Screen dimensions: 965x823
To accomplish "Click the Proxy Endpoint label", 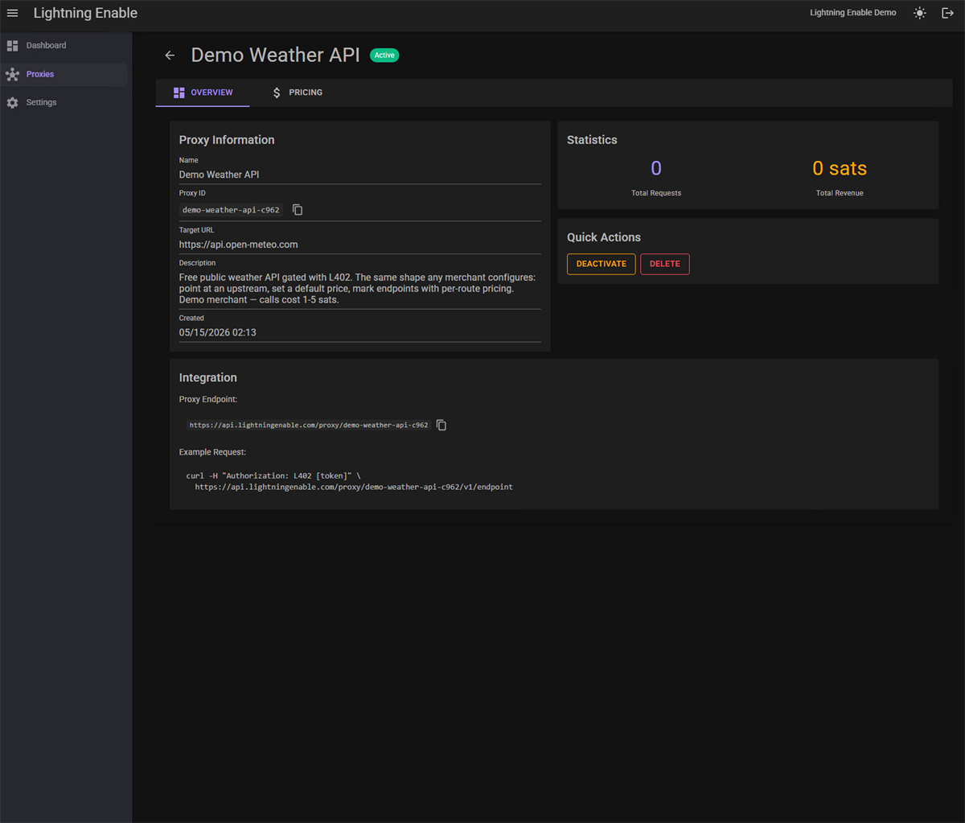I will (x=208, y=399).
